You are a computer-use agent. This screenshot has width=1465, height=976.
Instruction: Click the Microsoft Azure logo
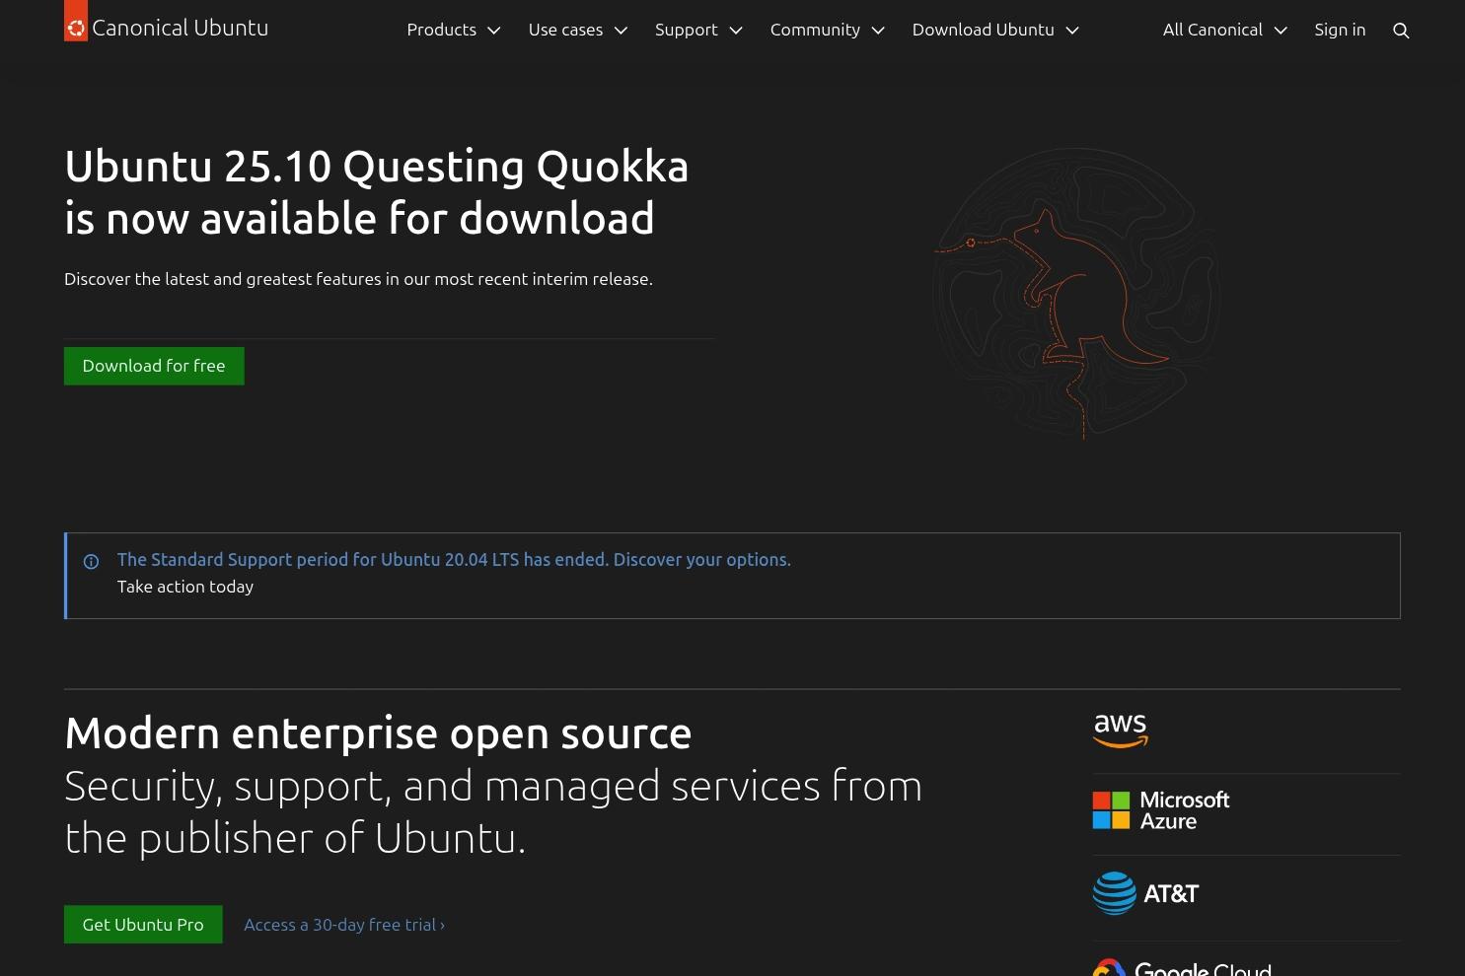click(1161, 810)
